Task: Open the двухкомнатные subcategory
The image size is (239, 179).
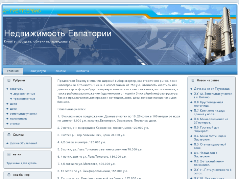Action: [x=24, y=94]
